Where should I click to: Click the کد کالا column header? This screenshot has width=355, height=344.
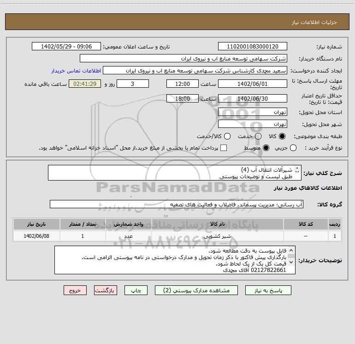pos(306,224)
